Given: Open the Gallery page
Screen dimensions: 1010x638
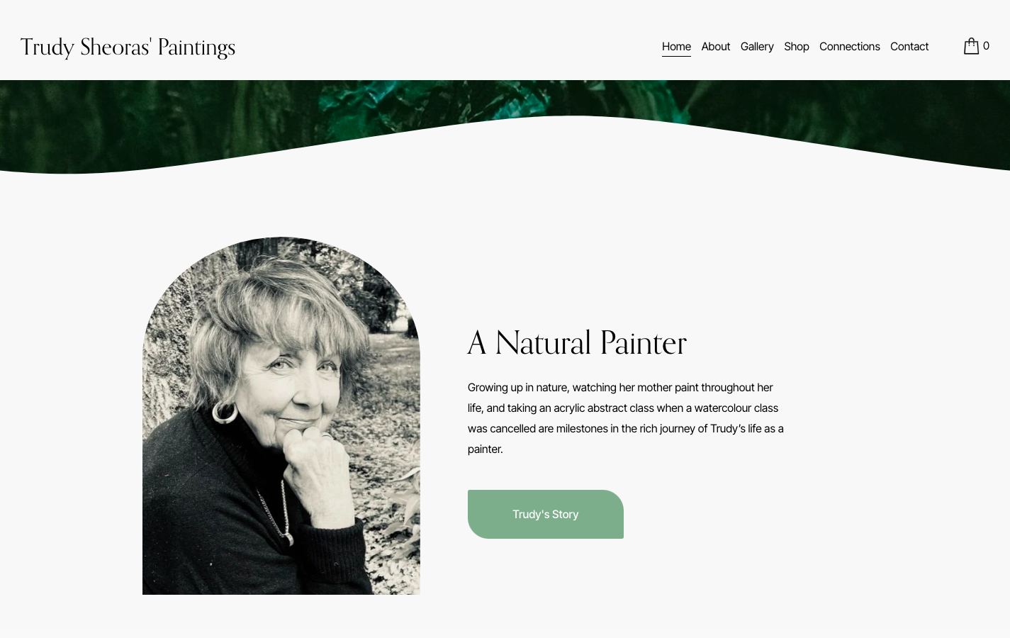Looking at the screenshot, I should point(757,47).
